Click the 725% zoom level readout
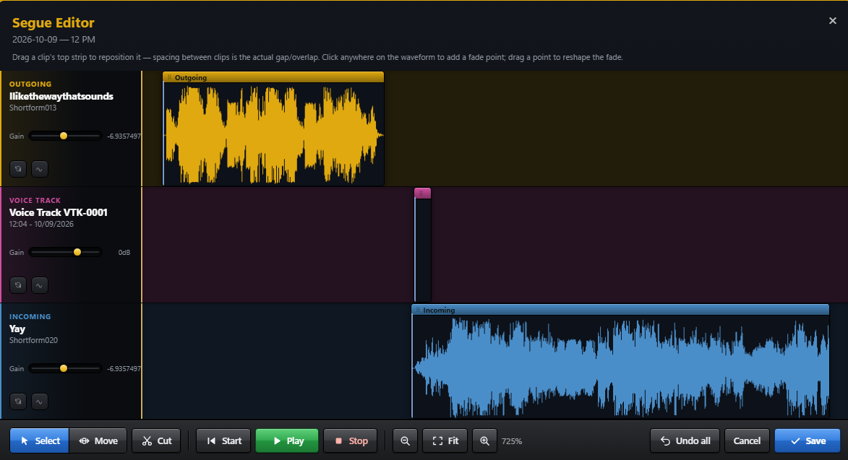Image resolution: width=848 pixels, height=460 pixels. pos(512,441)
